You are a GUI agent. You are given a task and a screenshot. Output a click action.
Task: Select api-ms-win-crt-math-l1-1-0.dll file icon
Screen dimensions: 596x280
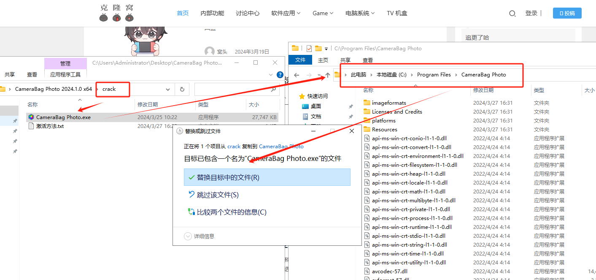(367, 191)
